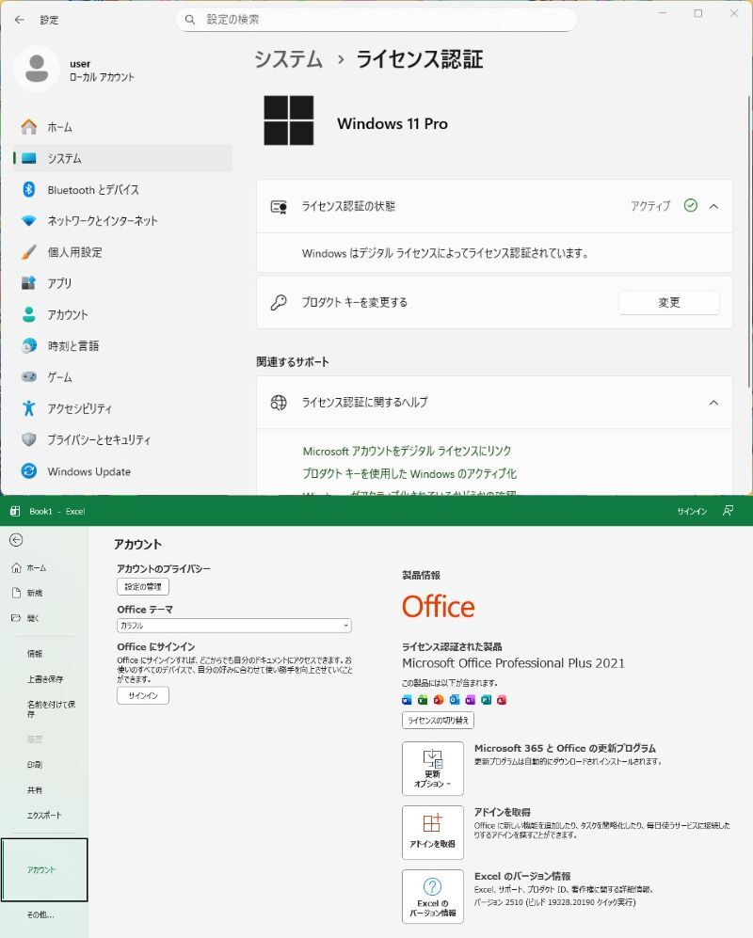
Task: Open the Office テーマ dropdown
Action: (234, 626)
